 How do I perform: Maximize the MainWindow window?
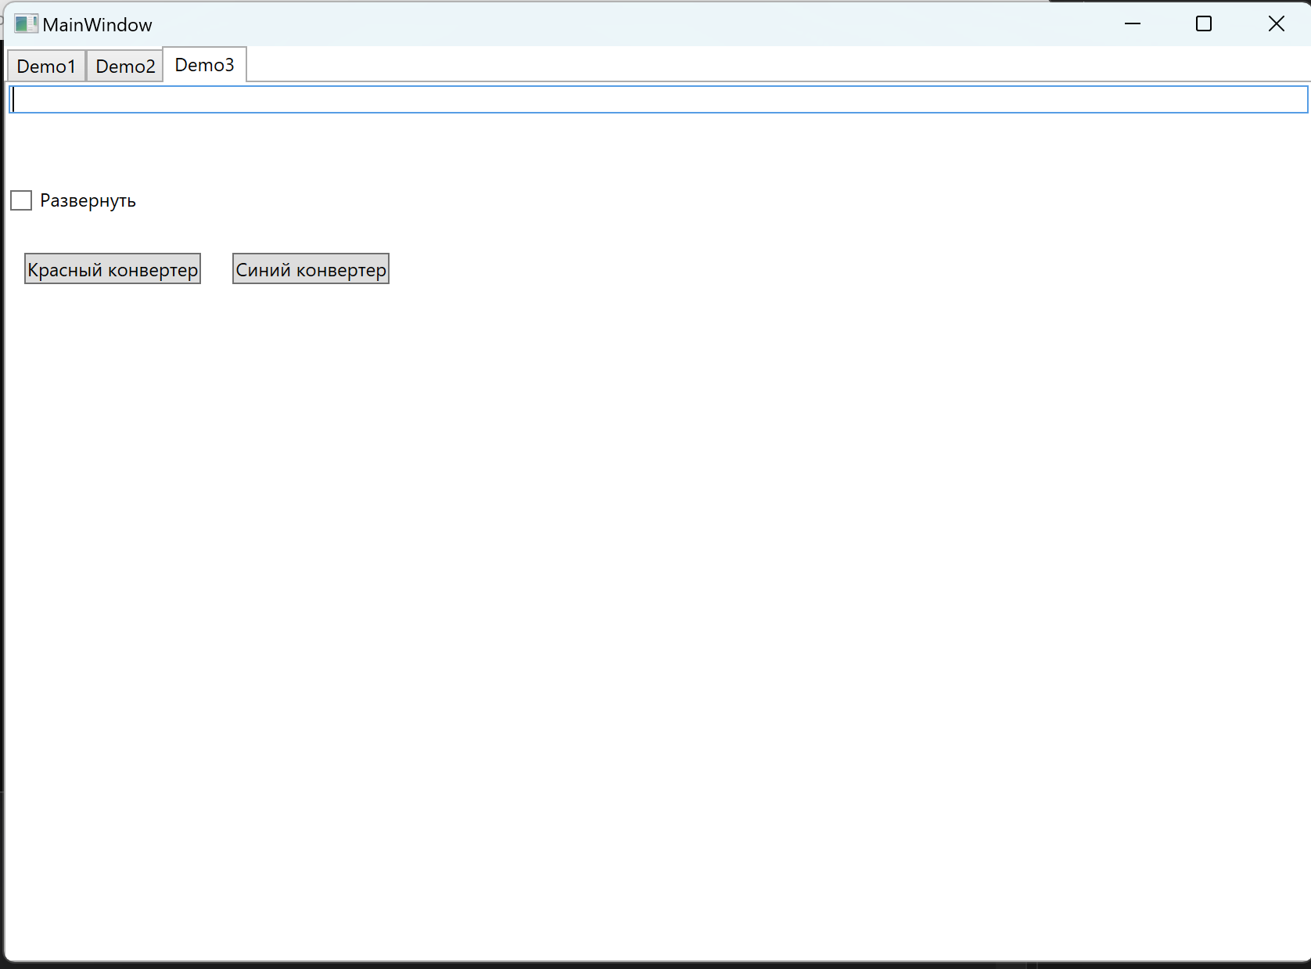(1204, 24)
